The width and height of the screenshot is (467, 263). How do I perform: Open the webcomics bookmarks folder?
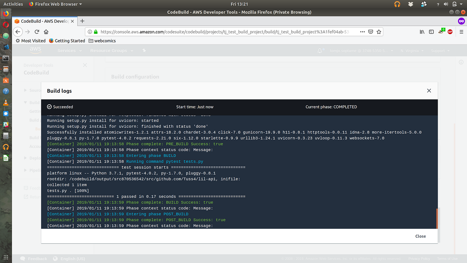(x=102, y=40)
